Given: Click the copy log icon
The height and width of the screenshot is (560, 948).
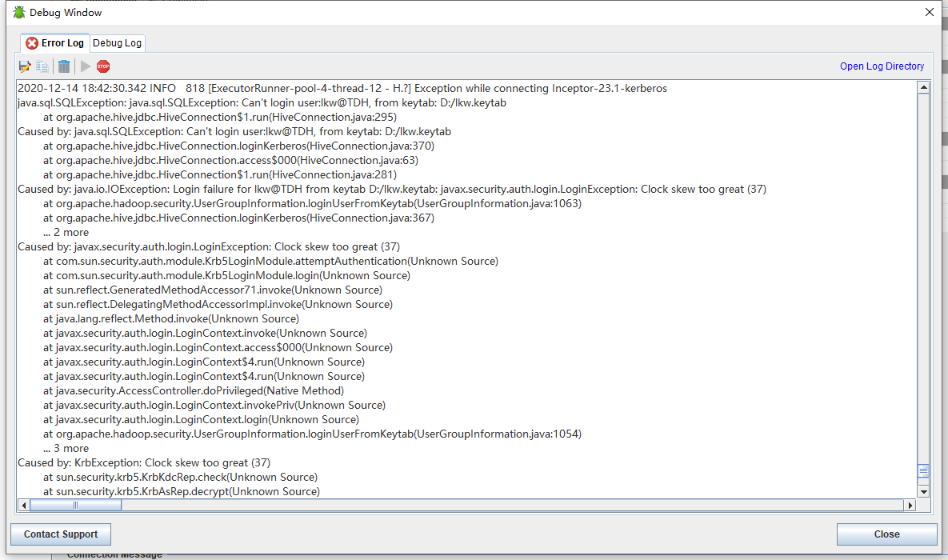Looking at the screenshot, I should click(42, 66).
